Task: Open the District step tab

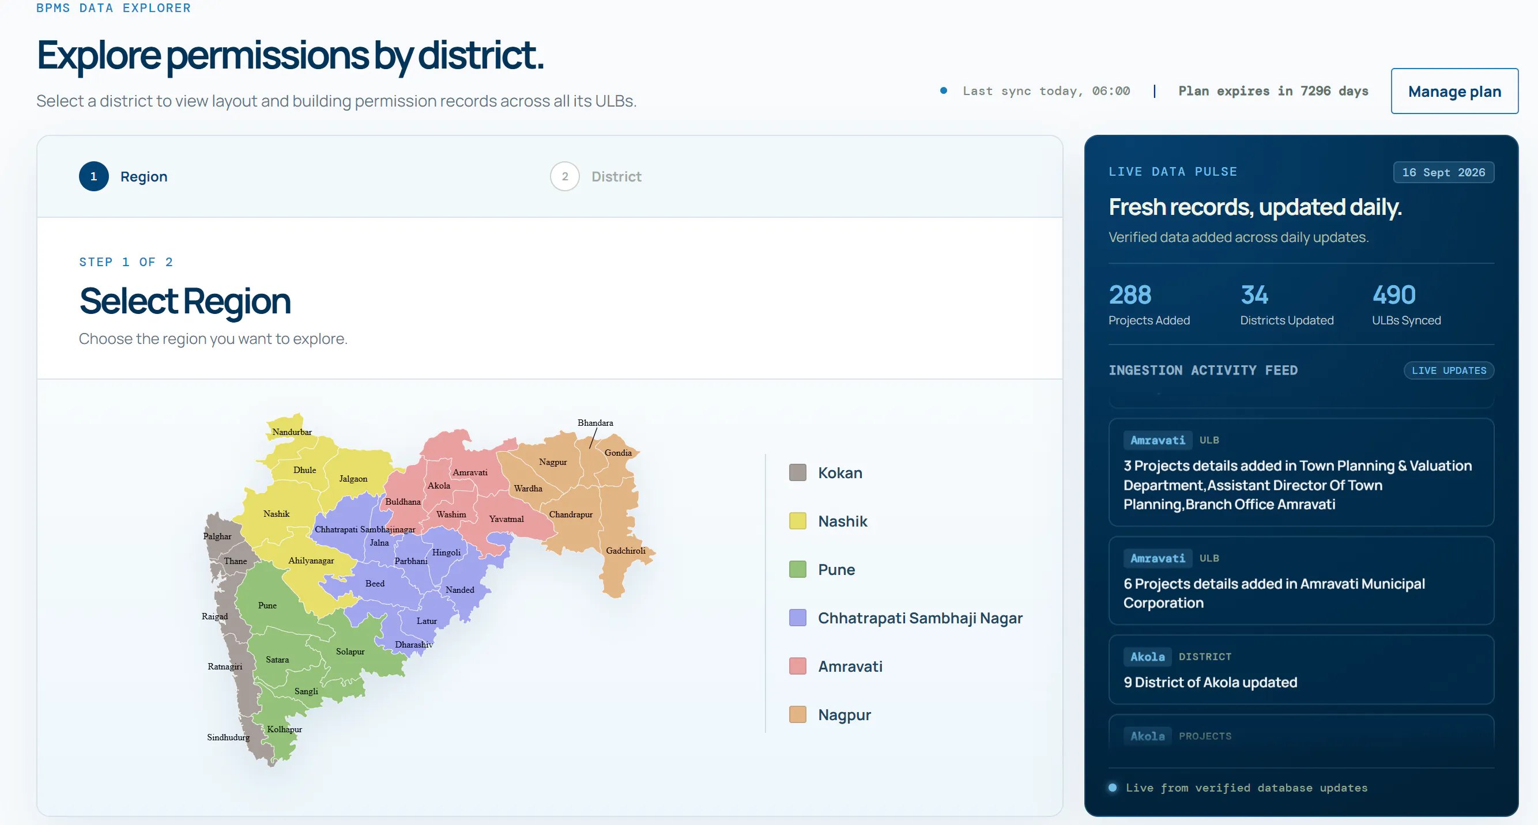Action: 595,176
